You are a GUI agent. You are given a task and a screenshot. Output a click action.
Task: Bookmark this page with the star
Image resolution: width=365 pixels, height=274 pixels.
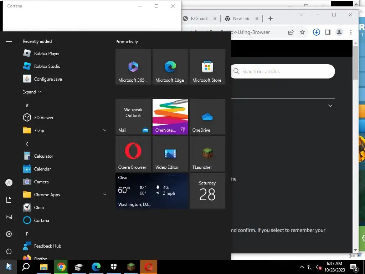[x=302, y=32]
